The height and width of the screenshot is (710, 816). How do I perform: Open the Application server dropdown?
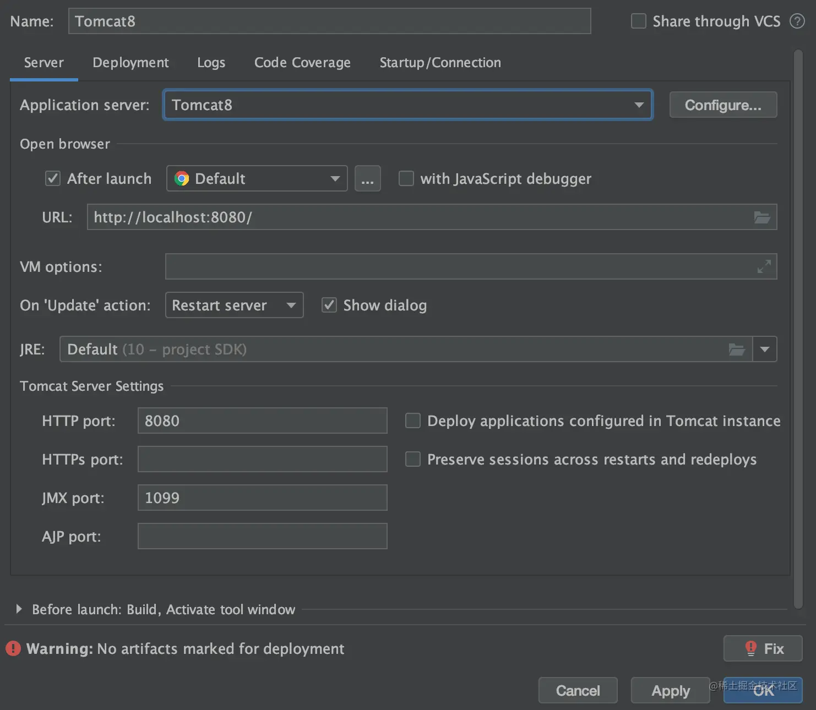pyautogui.click(x=639, y=105)
